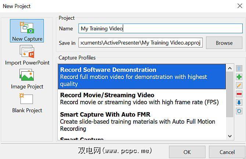Select Record Movie/Streaming Video profile
The height and width of the screenshot is (159, 246).
click(x=142, y=99)
